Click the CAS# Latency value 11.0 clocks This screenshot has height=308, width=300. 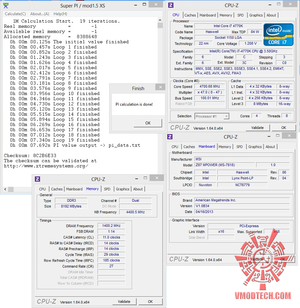(111, 237)
